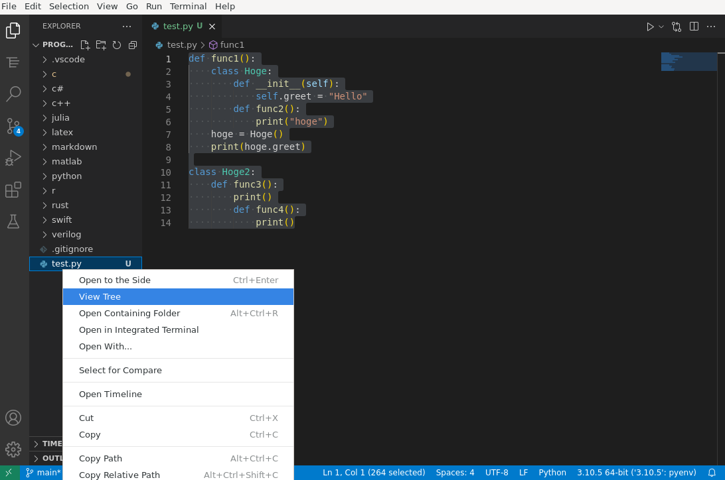Open the Manage settings gear
The width and height of the screenshot is (725, 480).
[x=13, y=449]
